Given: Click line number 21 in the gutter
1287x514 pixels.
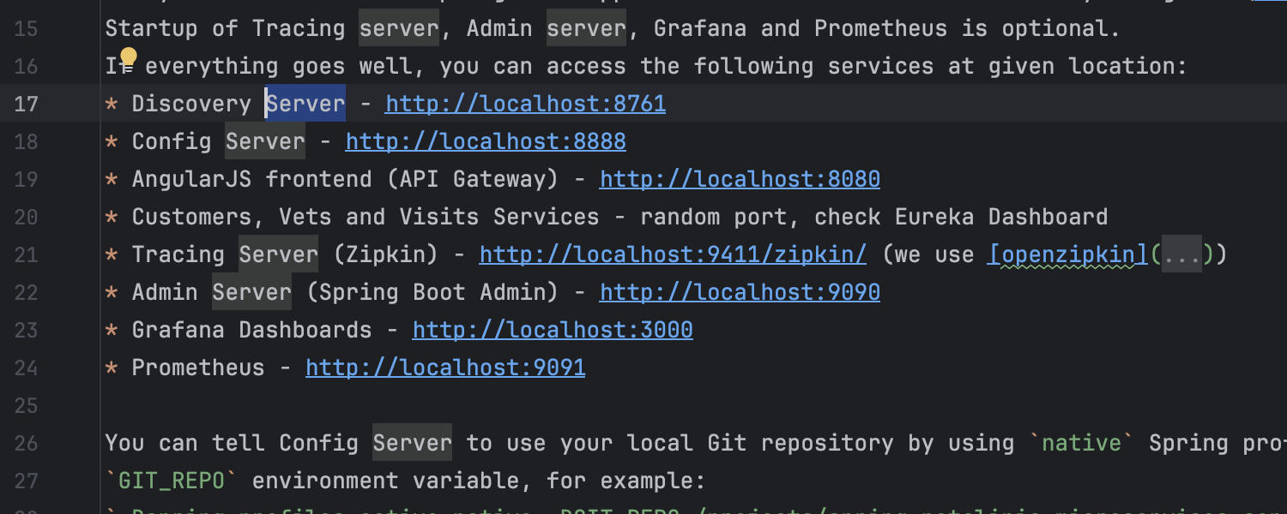Looking at the screenshot, I should tap(27, 254).
